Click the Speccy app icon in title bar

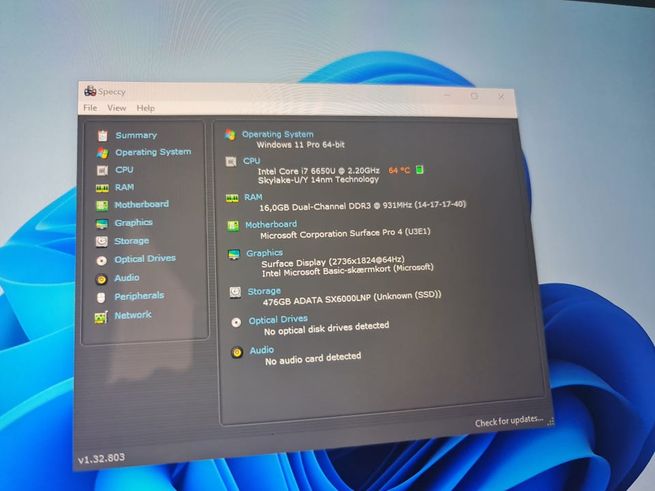pyautogui.click(x=90, y=91)
